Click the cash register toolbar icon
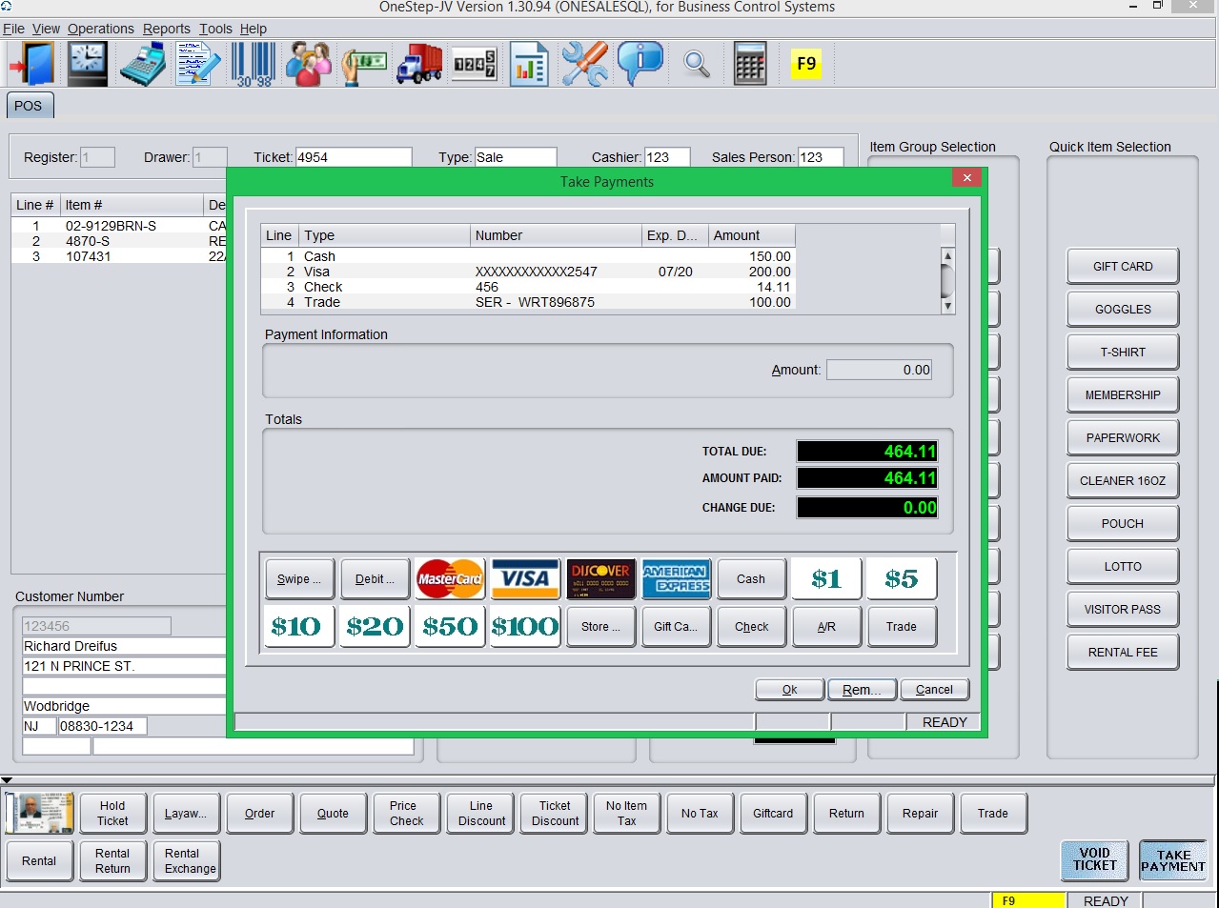Screen dimensions: 1219x908 [143, 64]
